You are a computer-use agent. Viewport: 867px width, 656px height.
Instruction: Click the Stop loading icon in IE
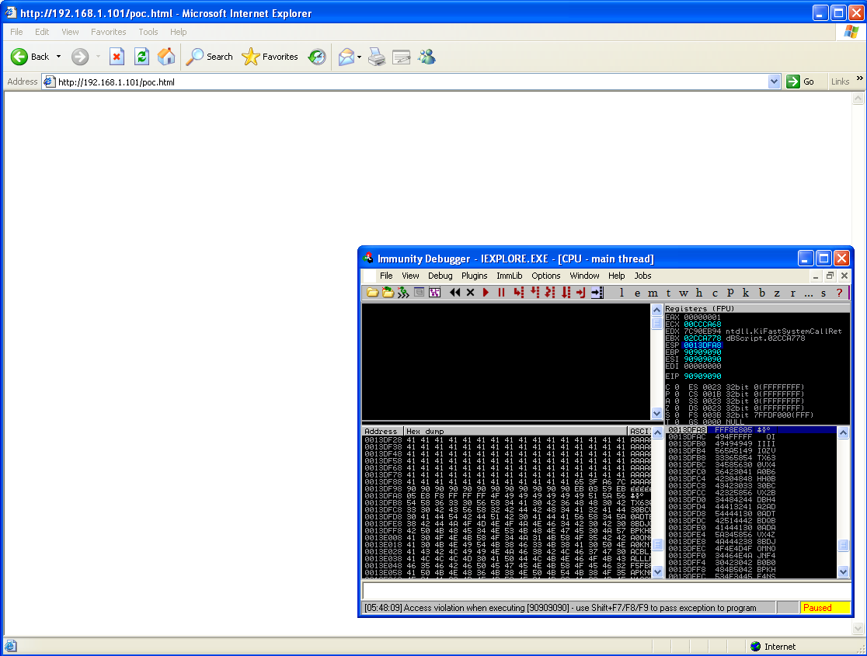point(117,57)
